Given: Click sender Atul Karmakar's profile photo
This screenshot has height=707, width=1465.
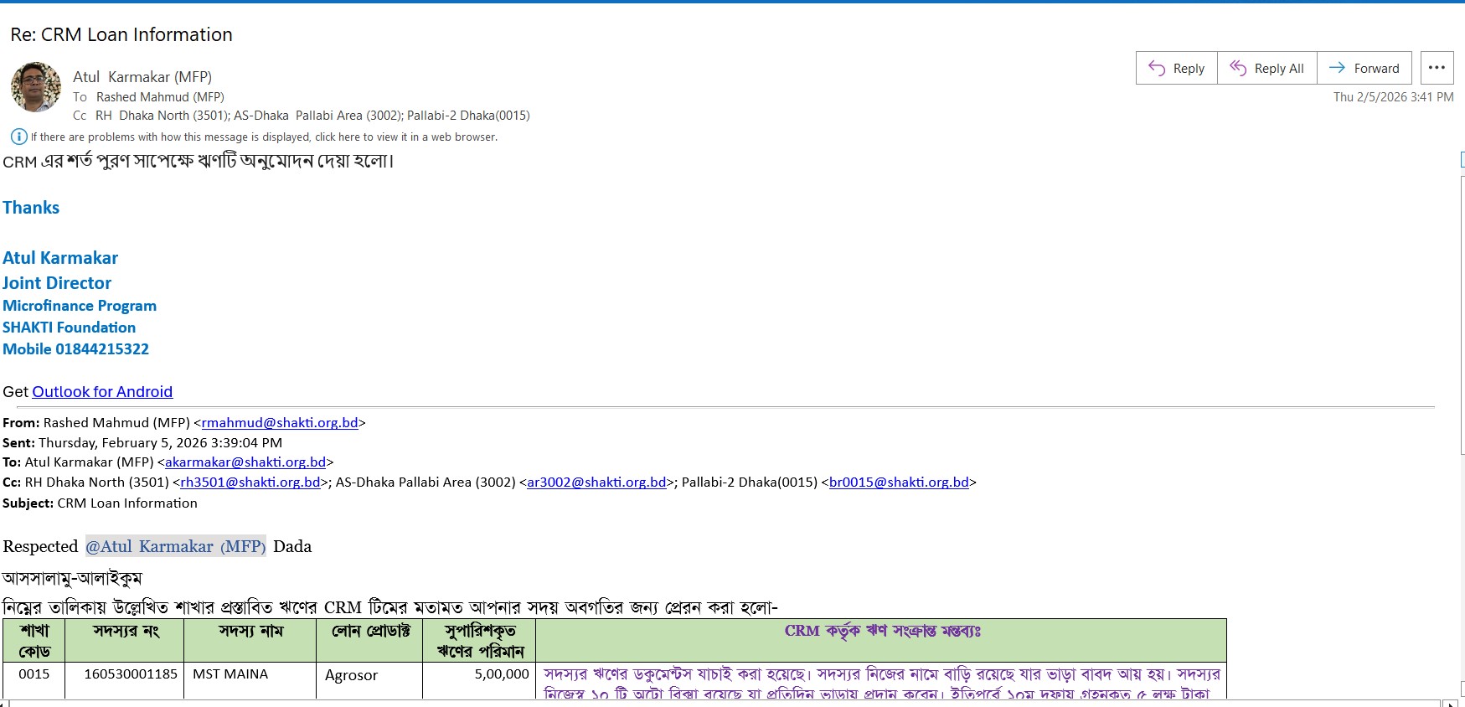Looking at the screenshot, I should pyautogui.click(x=36, y=87).
